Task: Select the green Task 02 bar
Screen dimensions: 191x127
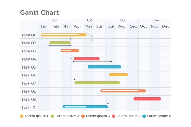Action: [60, 43]
